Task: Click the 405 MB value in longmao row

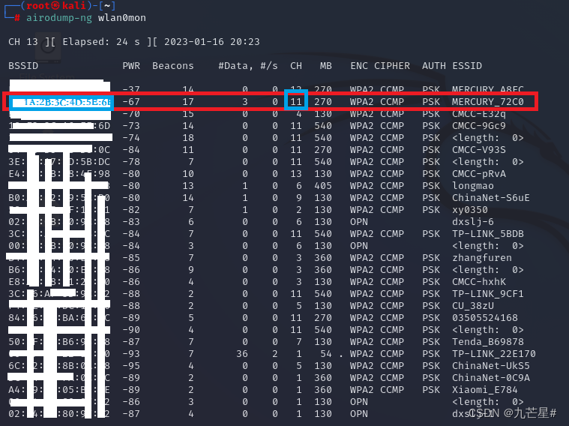Action: click(323, 185)
